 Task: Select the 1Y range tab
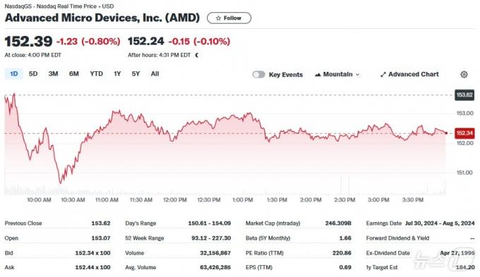click(117, 74)
